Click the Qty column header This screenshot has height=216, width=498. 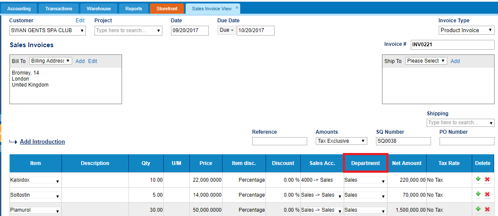coord(146,163)
